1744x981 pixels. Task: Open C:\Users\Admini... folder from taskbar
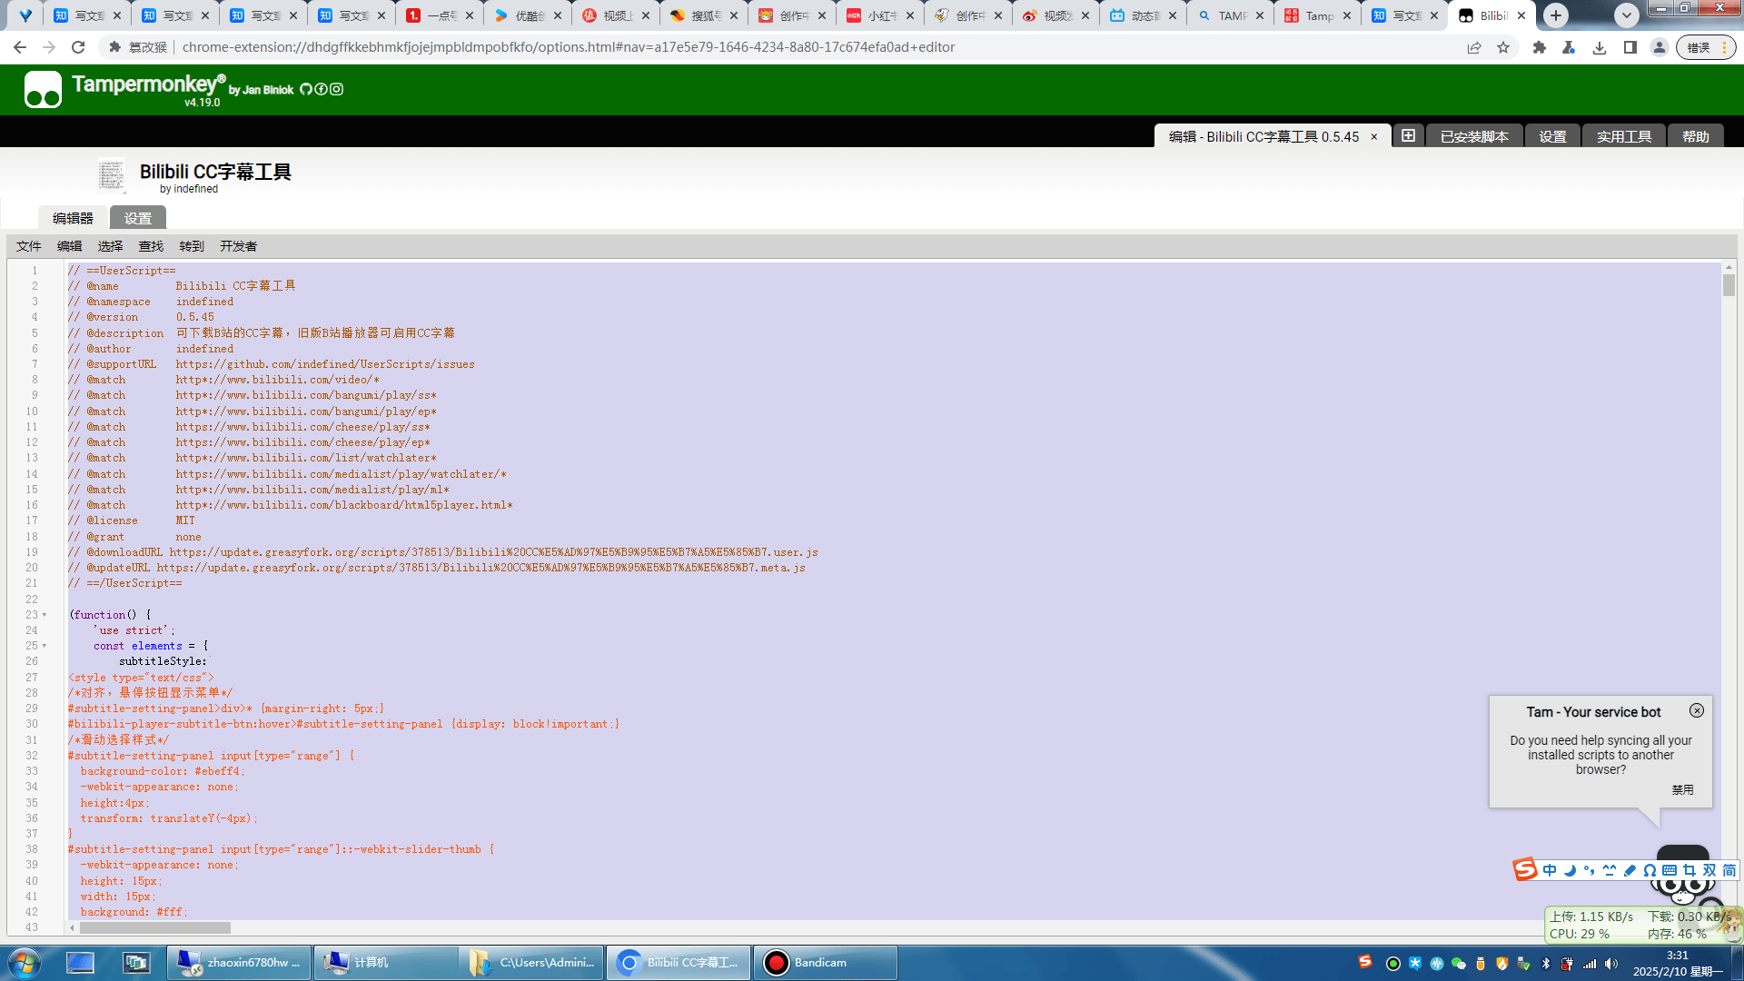pyautogui.click(x=532, y=963)
